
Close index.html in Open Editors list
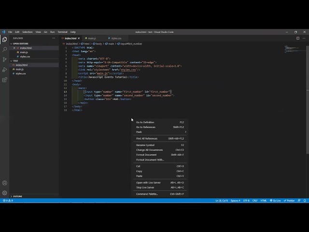click(14, 48)
